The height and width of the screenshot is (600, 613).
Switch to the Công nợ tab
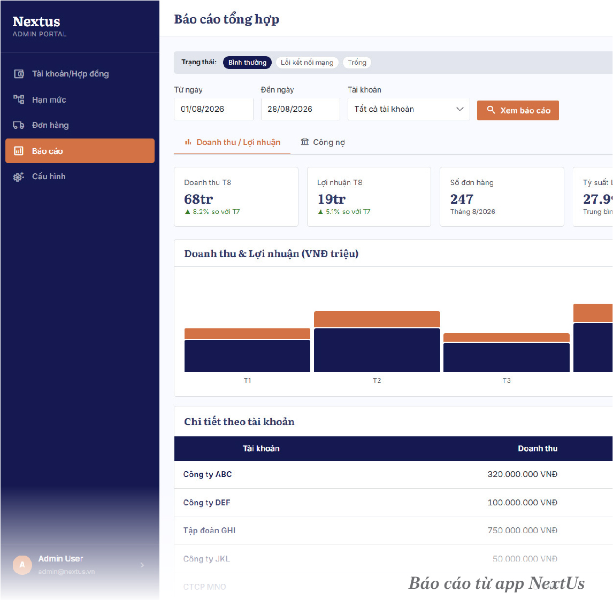click(323, 142)
